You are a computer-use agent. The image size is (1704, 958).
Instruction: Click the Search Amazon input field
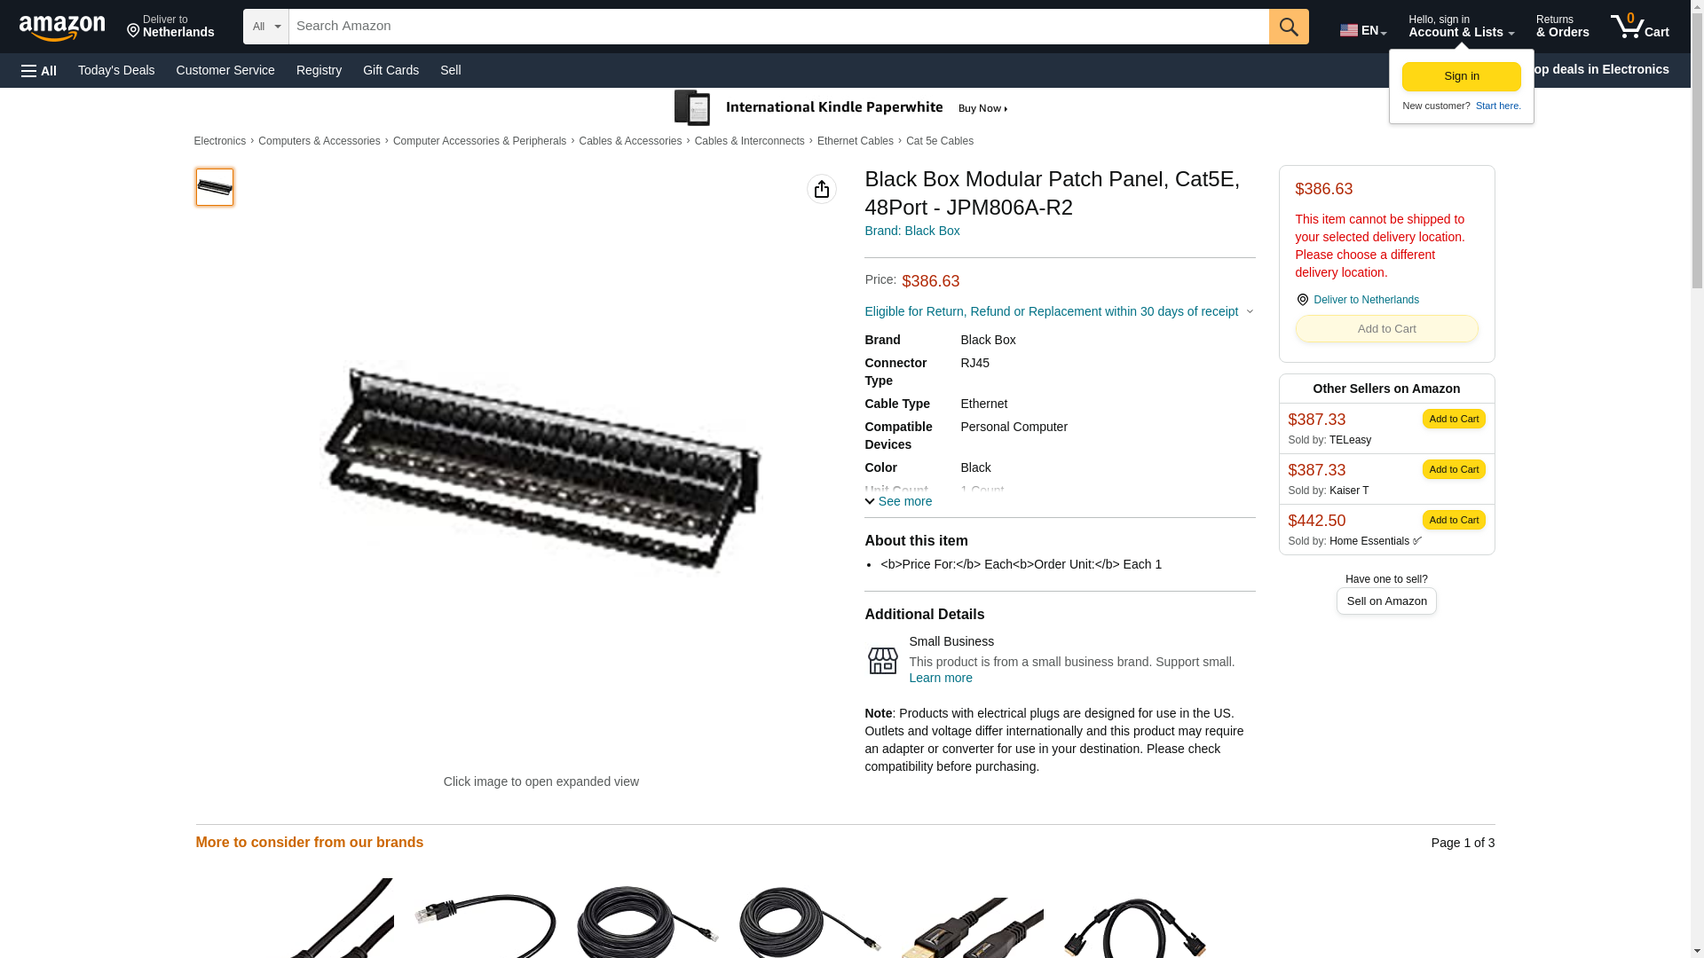pyautogui.click(x=779, y=27)
